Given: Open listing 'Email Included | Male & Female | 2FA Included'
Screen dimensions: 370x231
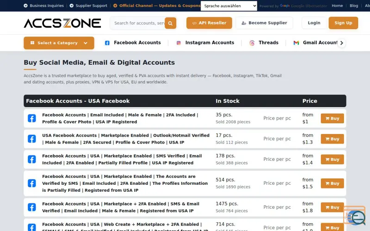Looking at the screenshot, I should coord(120,118).
